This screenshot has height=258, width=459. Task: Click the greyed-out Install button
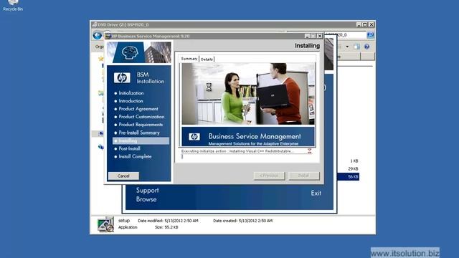(304, 176)
